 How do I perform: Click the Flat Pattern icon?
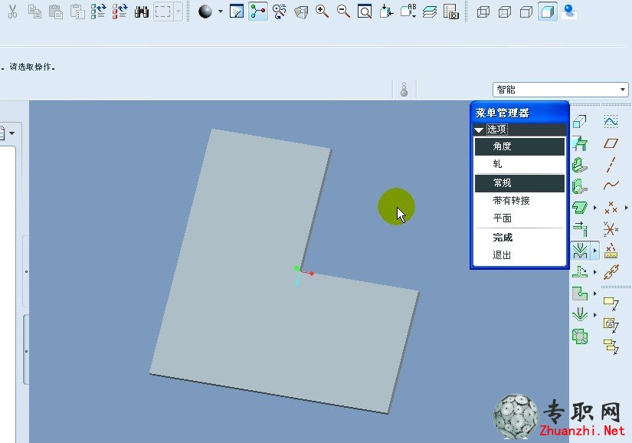580,336
